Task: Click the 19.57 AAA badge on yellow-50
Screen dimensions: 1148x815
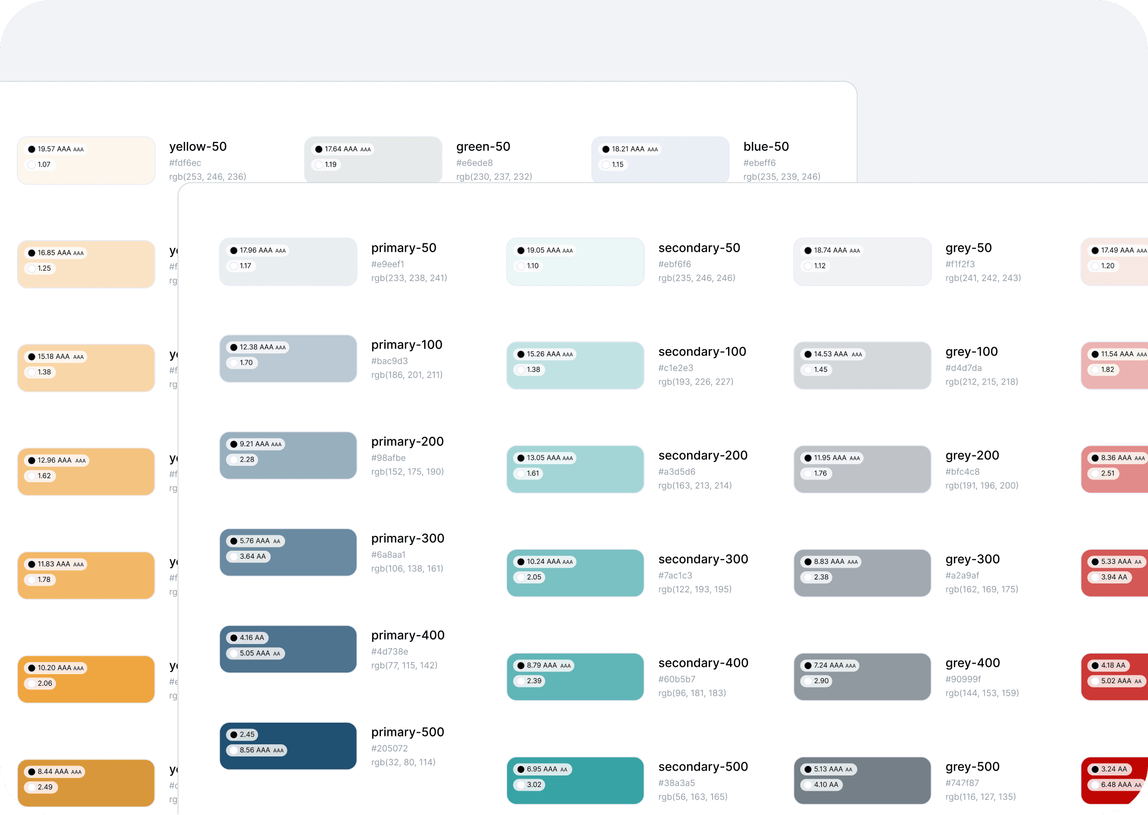Action: click(56, 149)
